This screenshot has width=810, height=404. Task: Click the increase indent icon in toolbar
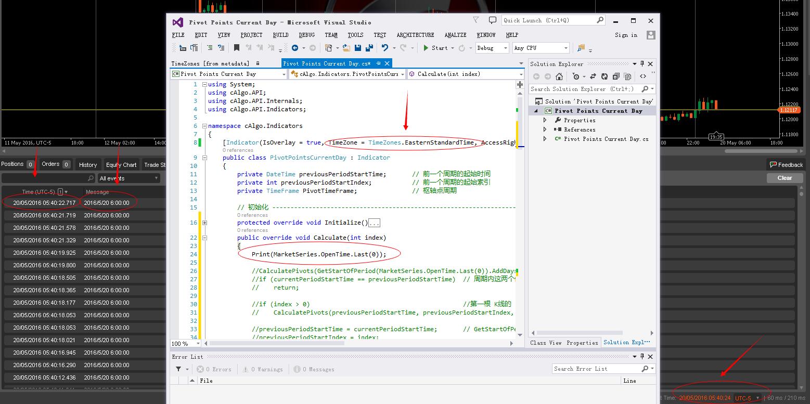(222, 48)
